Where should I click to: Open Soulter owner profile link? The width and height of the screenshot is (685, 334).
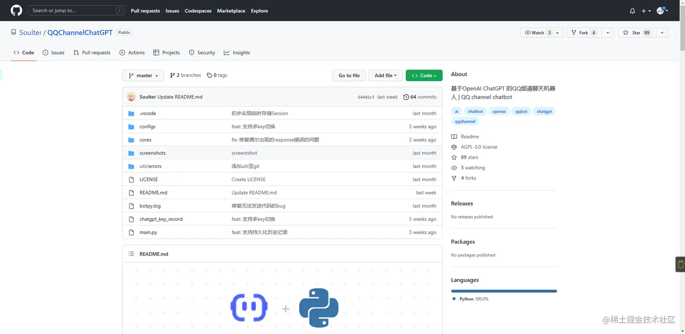coord(30,33)
